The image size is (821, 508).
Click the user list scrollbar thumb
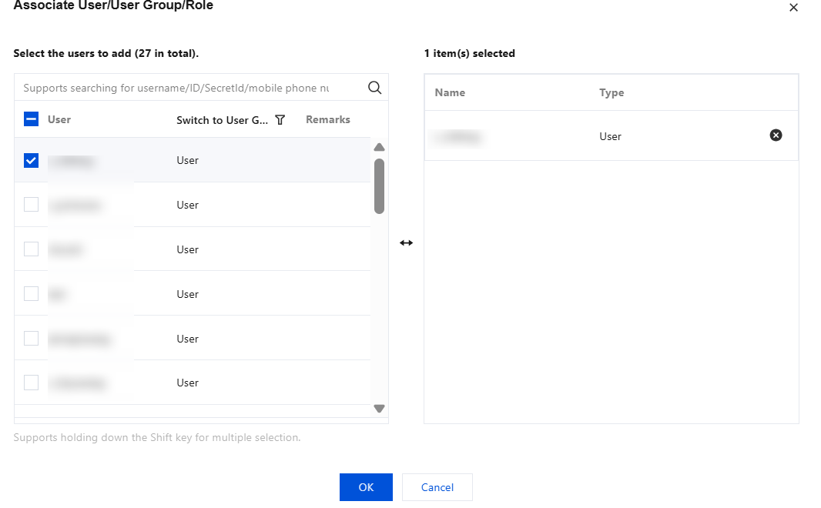[379, 185]
